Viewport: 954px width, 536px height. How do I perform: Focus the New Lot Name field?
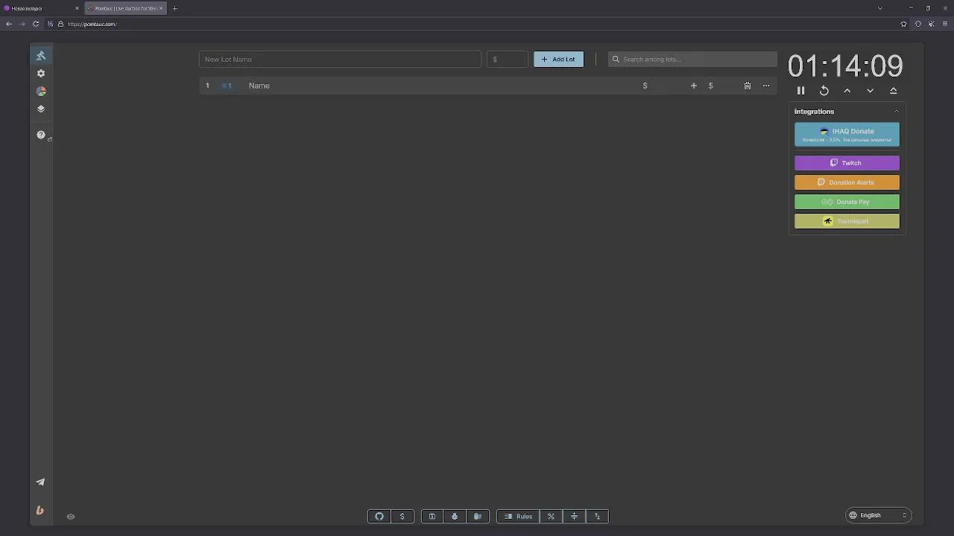(340, 60)
